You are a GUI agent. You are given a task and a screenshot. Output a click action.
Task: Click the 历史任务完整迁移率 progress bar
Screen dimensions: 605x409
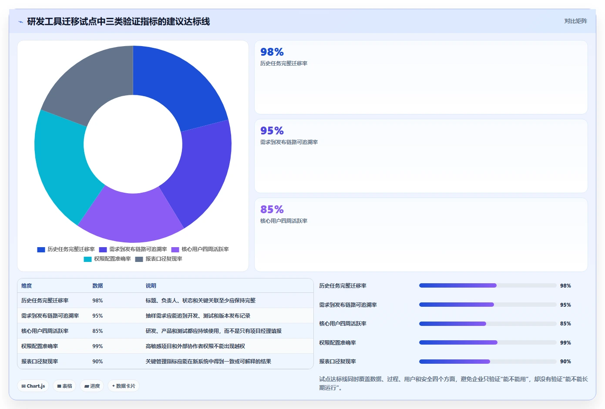487,285
